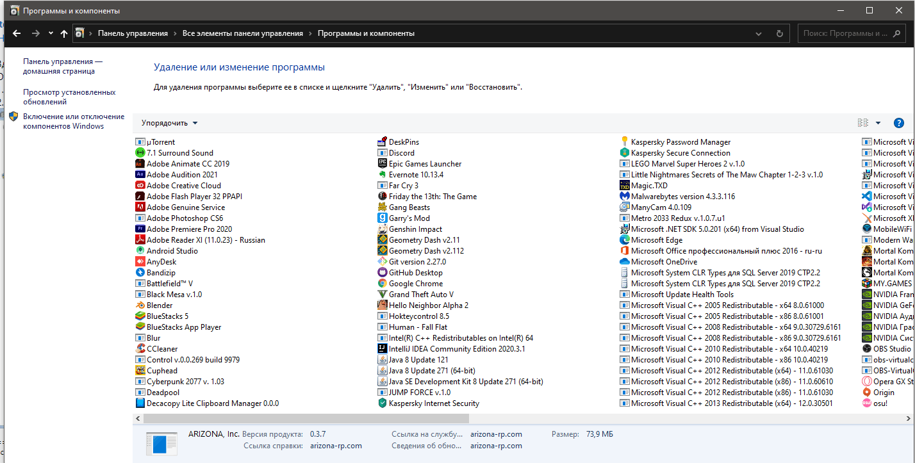915x463 pixels.
Task: Open Панель управления — домашняя страница link
Action: point(63,67)
